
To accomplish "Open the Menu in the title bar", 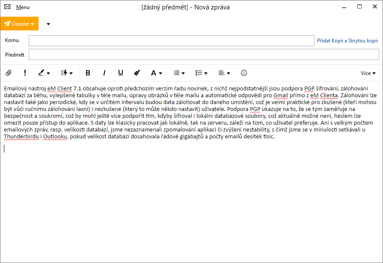I will pyautogui.click(x=23, y=7).
